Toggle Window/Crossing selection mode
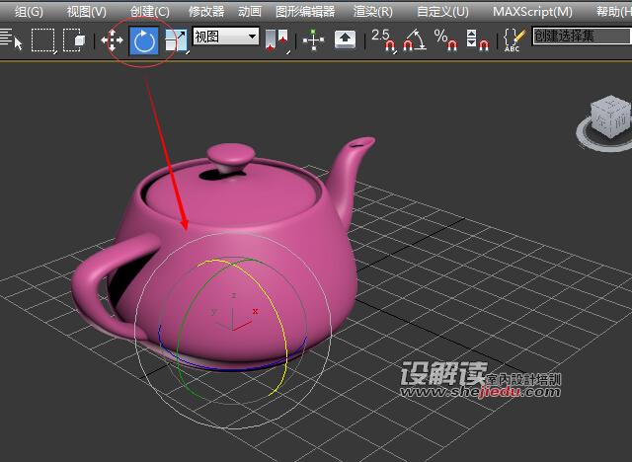Viewport: 632px width, 462px height. [x=74, y=40]
